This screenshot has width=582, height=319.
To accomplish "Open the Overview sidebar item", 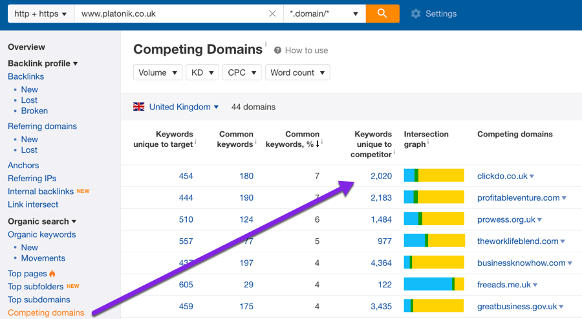I will [x=27, y=47].
